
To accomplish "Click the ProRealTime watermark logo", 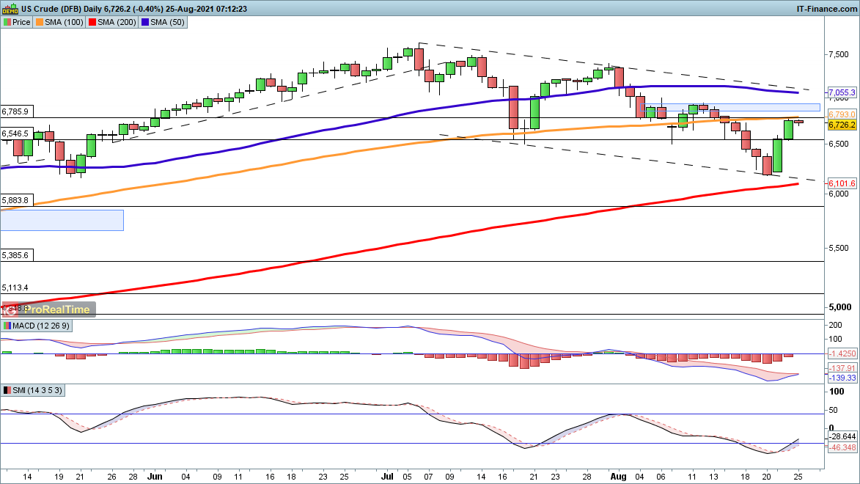I will click(48, 309).
